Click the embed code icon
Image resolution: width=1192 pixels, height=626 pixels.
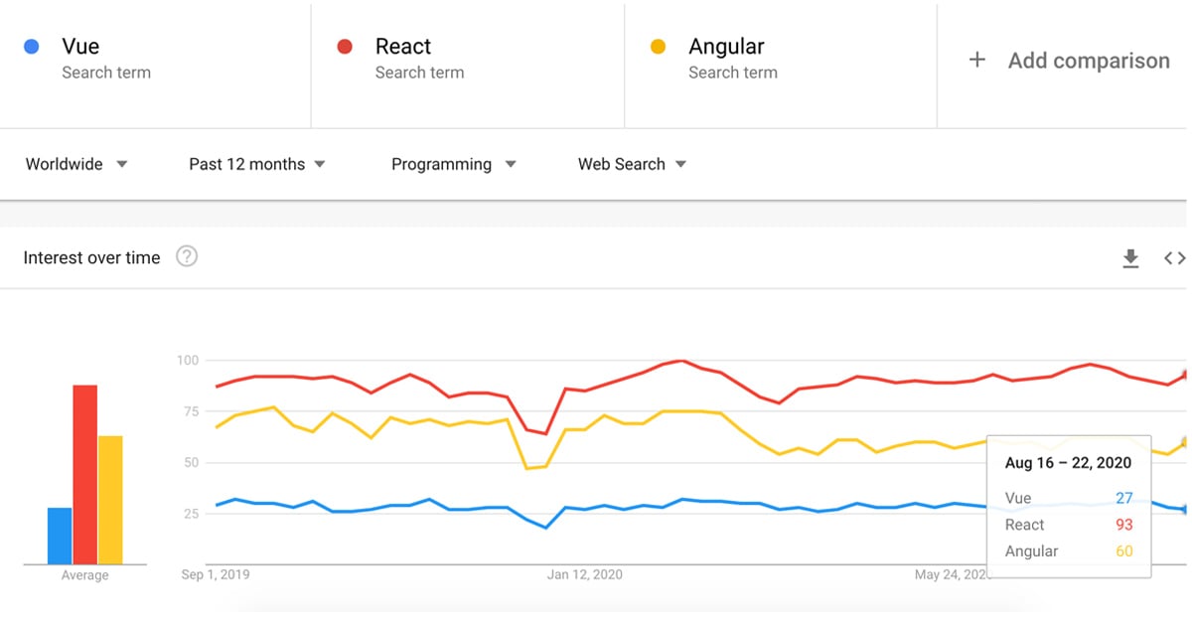pyautogui.click(x=1175, y=257)
